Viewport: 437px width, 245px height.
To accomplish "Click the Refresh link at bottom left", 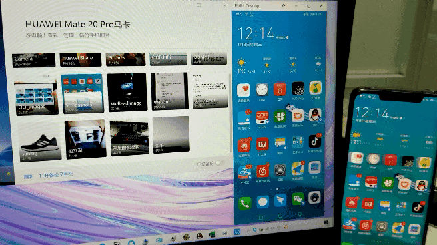I will click(29, 176).
